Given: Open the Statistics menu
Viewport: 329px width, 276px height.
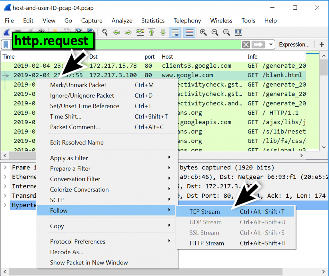Looking at the screenshot, I should pos(153,21).
